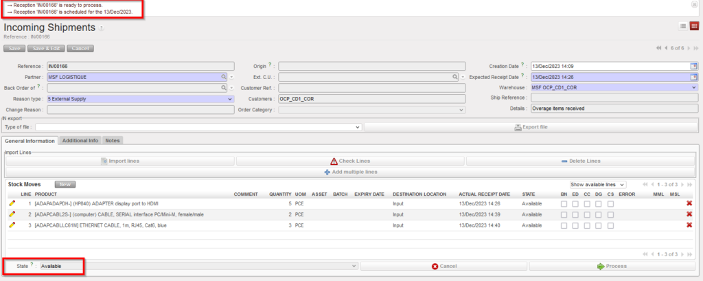Open the Reason type dropdown

pos(141,99)
